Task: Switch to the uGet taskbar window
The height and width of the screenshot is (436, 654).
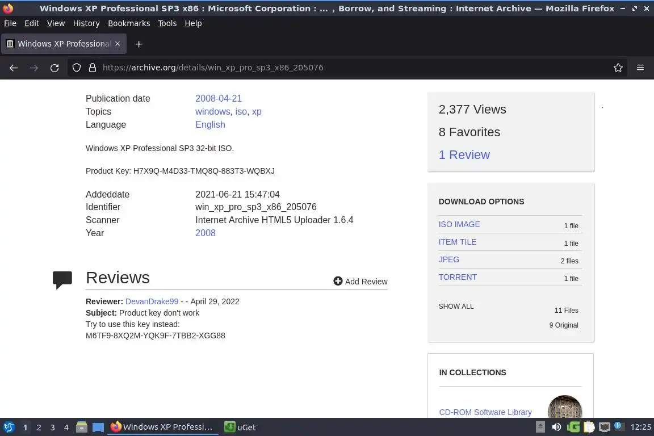Action: click(240, 427)
